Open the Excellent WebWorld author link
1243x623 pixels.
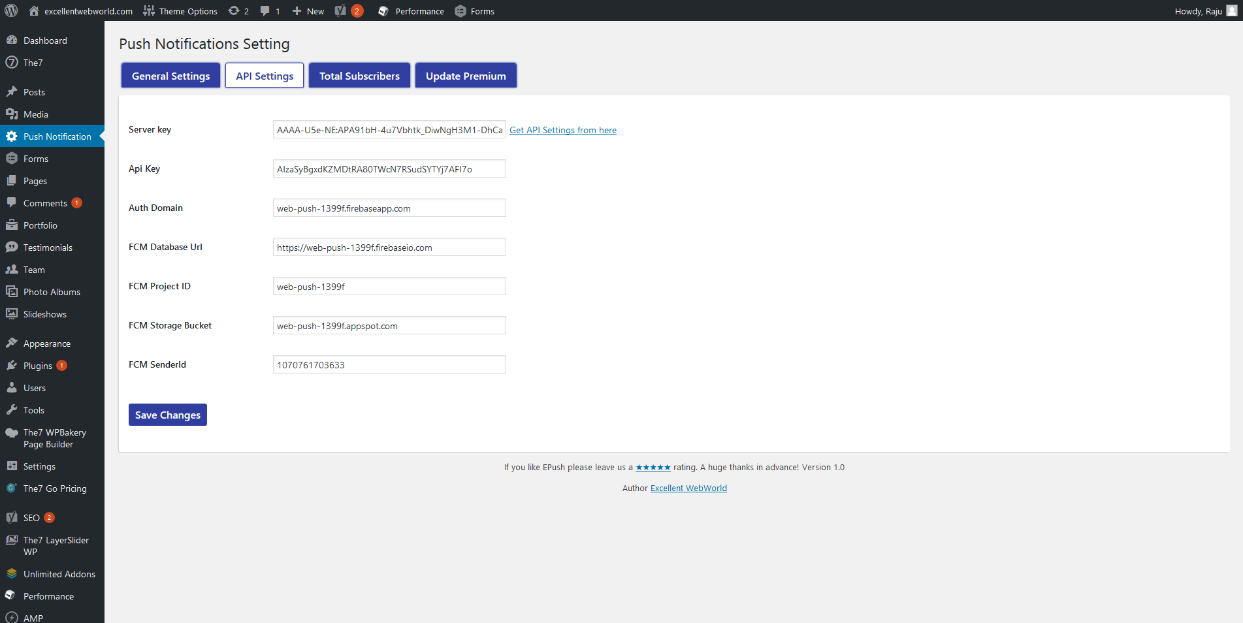pos(688,488)
